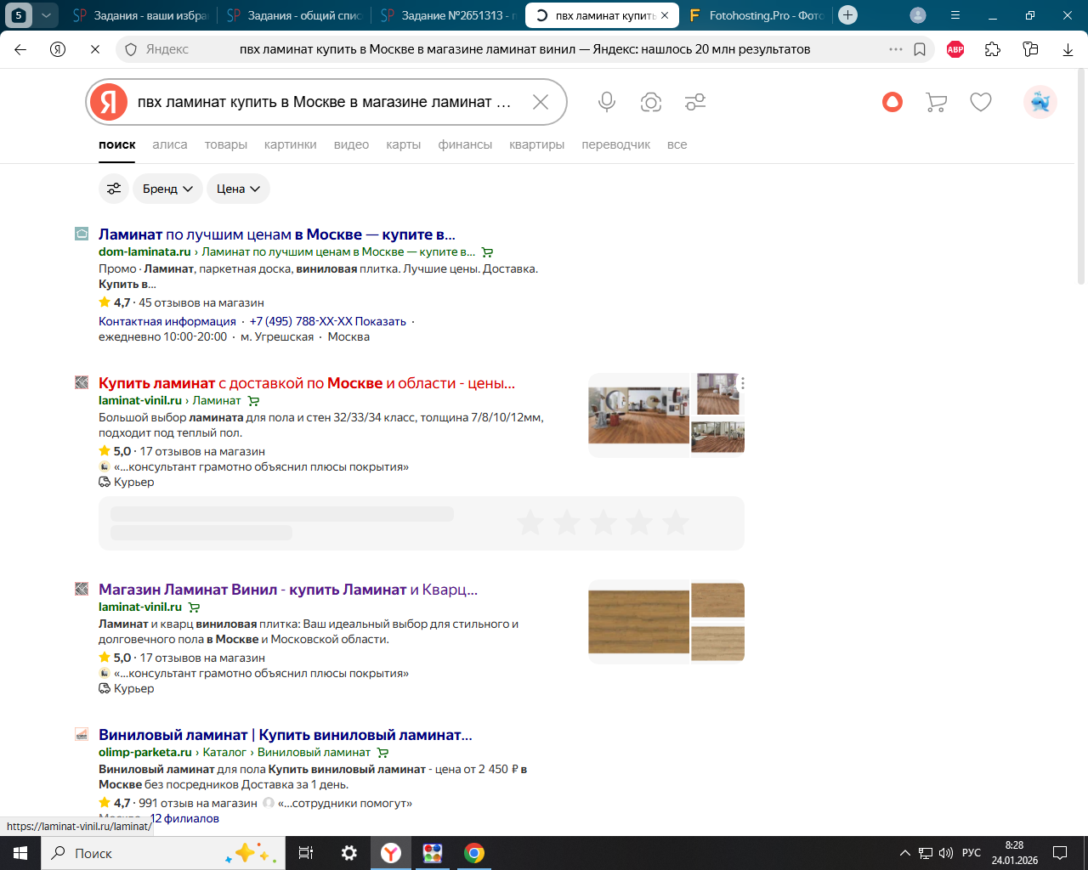Clear the search query with the X
Image resolution: width=1088 pixels, height=870 pixels.
(541, 102)
